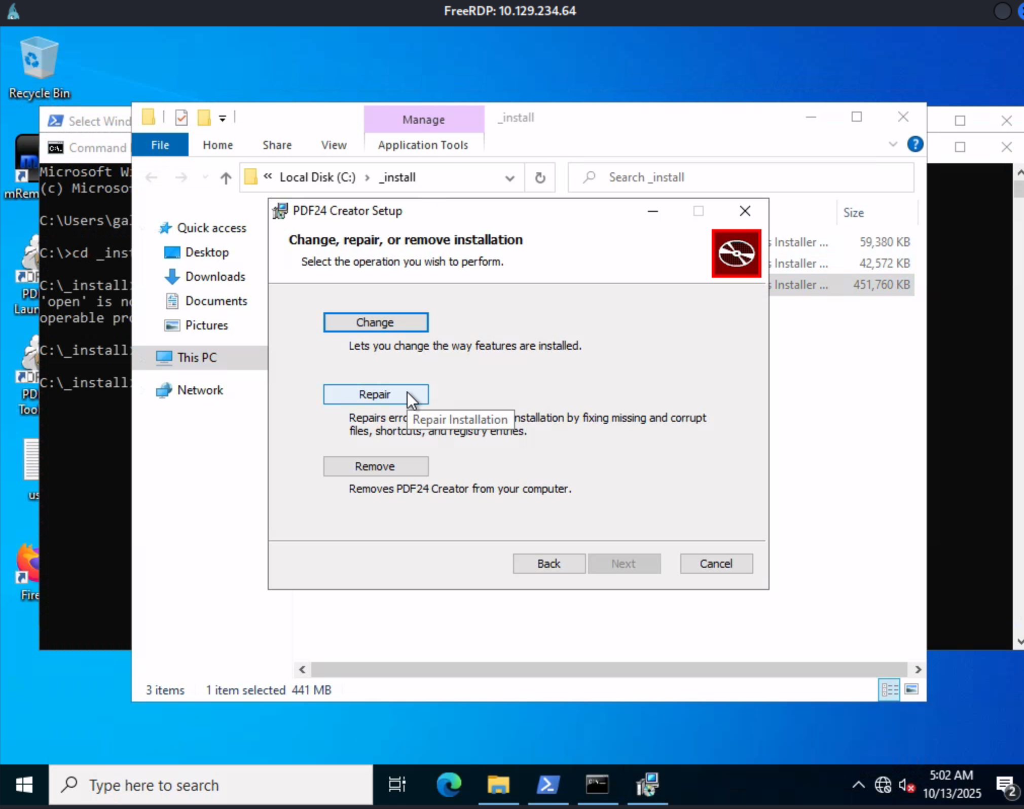1024x809 pixels.
Task: Expand the address bar history dropdown
Action: coord(509,178)
